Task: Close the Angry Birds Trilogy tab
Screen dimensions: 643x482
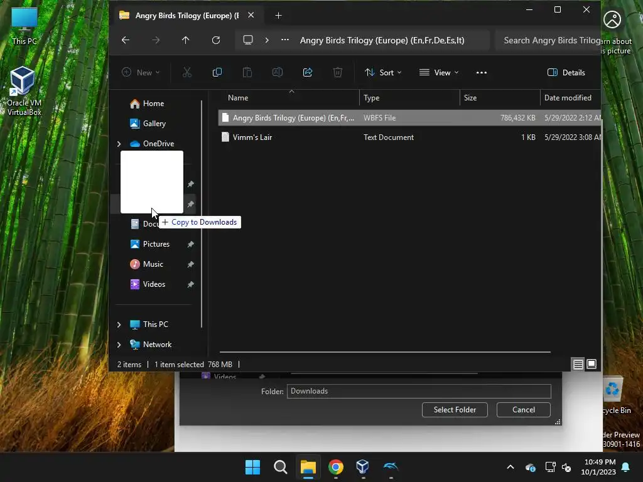Action: pos(251,15)
